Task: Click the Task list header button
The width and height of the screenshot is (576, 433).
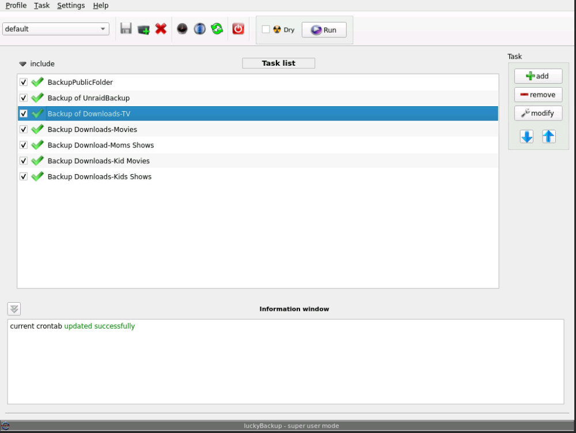Action: pos(278,63)
